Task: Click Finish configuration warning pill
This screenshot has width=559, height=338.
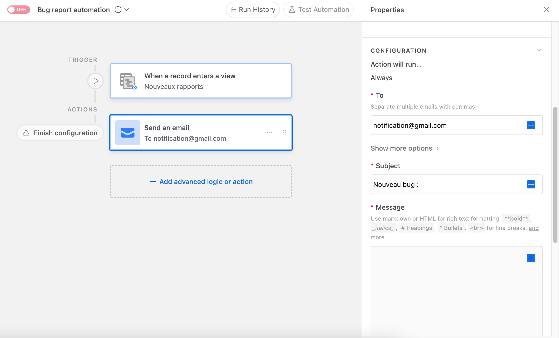Action: pyautogui.click(x=60, y=133)
